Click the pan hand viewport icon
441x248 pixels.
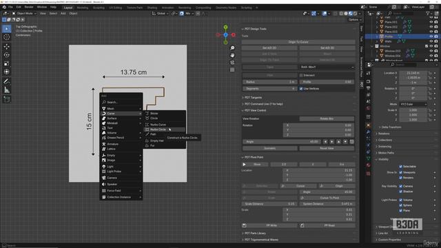[x=232, y=55]
